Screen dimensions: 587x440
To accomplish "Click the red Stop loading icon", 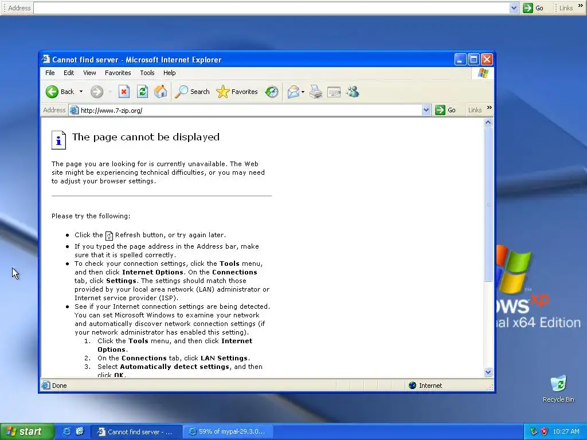I will point(124,92).
